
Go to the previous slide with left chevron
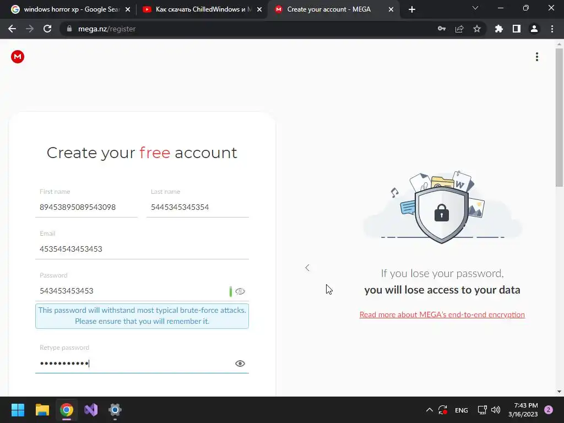click(307, 268)
